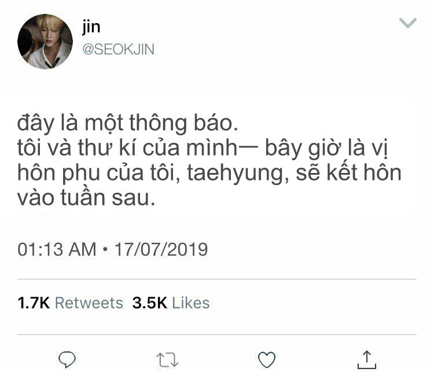Click the closing line "vào tuần sau."
Screen dimensions: 434x387
click(86, 197)
